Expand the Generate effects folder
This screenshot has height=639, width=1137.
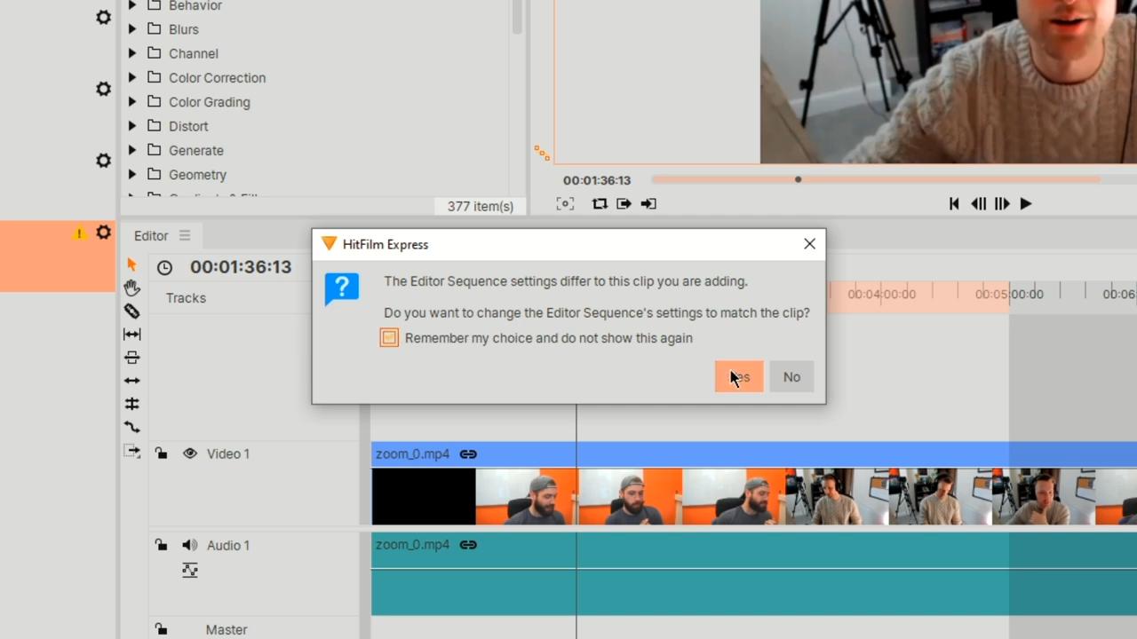(x=132, y=150)
